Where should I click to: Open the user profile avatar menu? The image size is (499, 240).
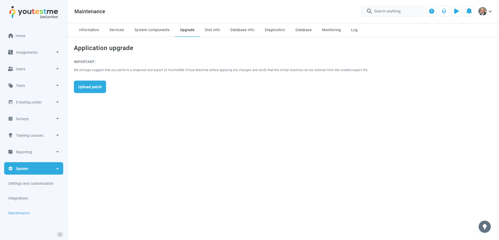485,11
